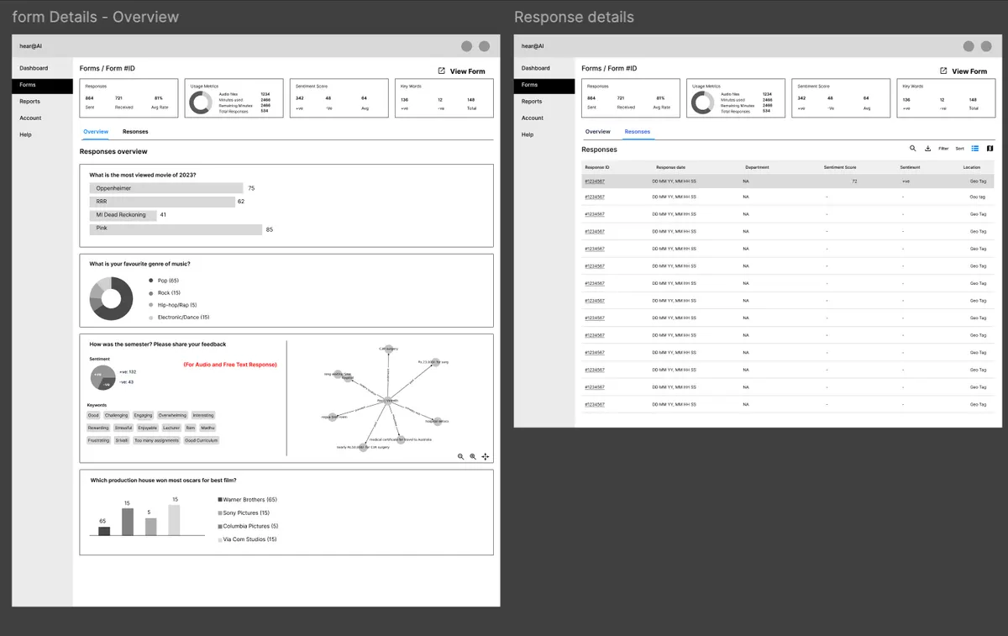Click the medical certificate for travel node
Image resolution: width=1008 pixels, height=636 pixels.
[x=402, y=439]
